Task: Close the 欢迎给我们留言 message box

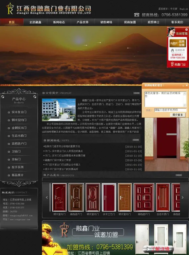Action: pyautogui.click(x=187, y=85)
